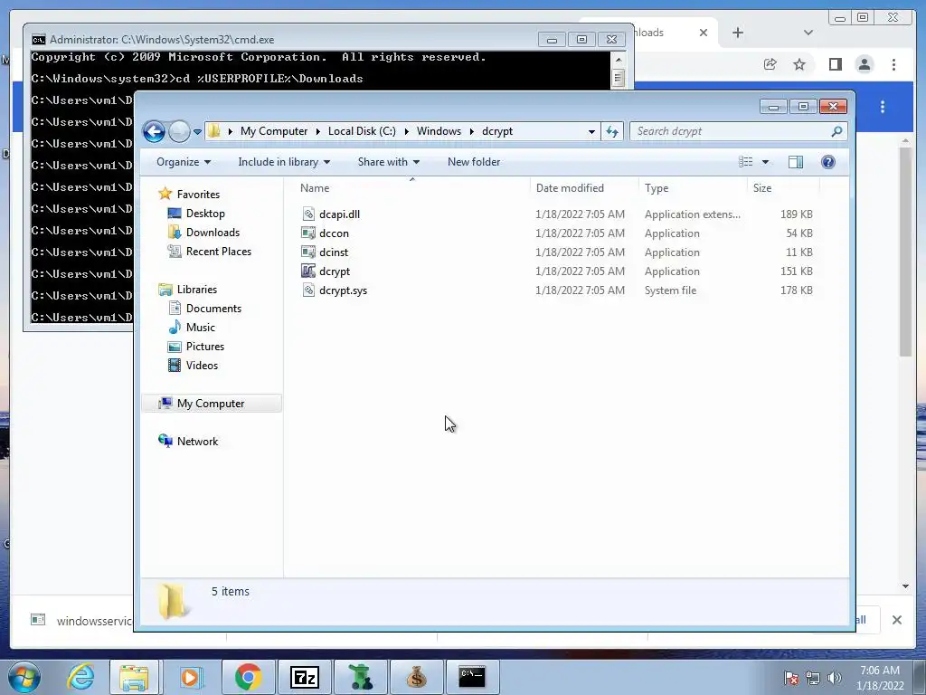
Task: Open Chrome tab search chevron
Action: 808,33
